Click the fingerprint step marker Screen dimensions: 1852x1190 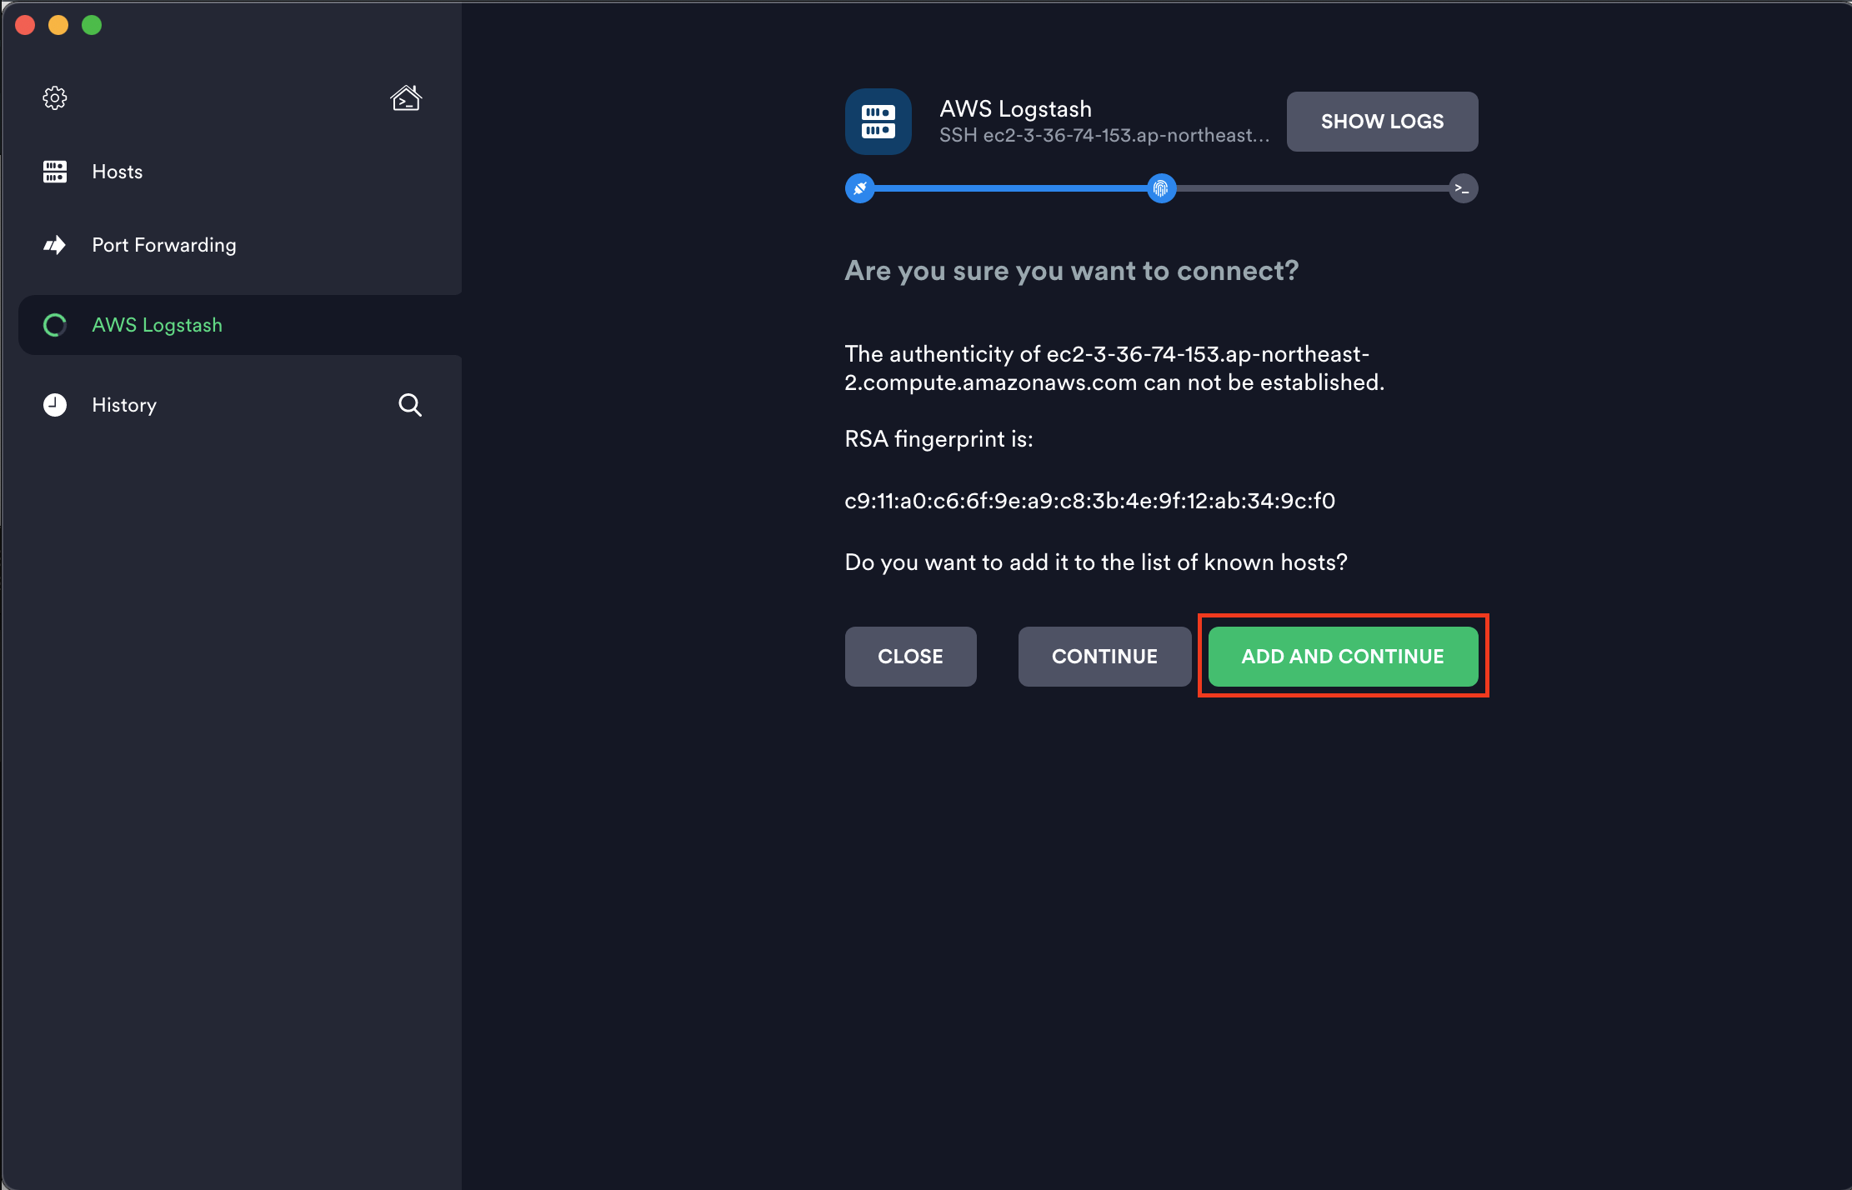coord(1161,188)
